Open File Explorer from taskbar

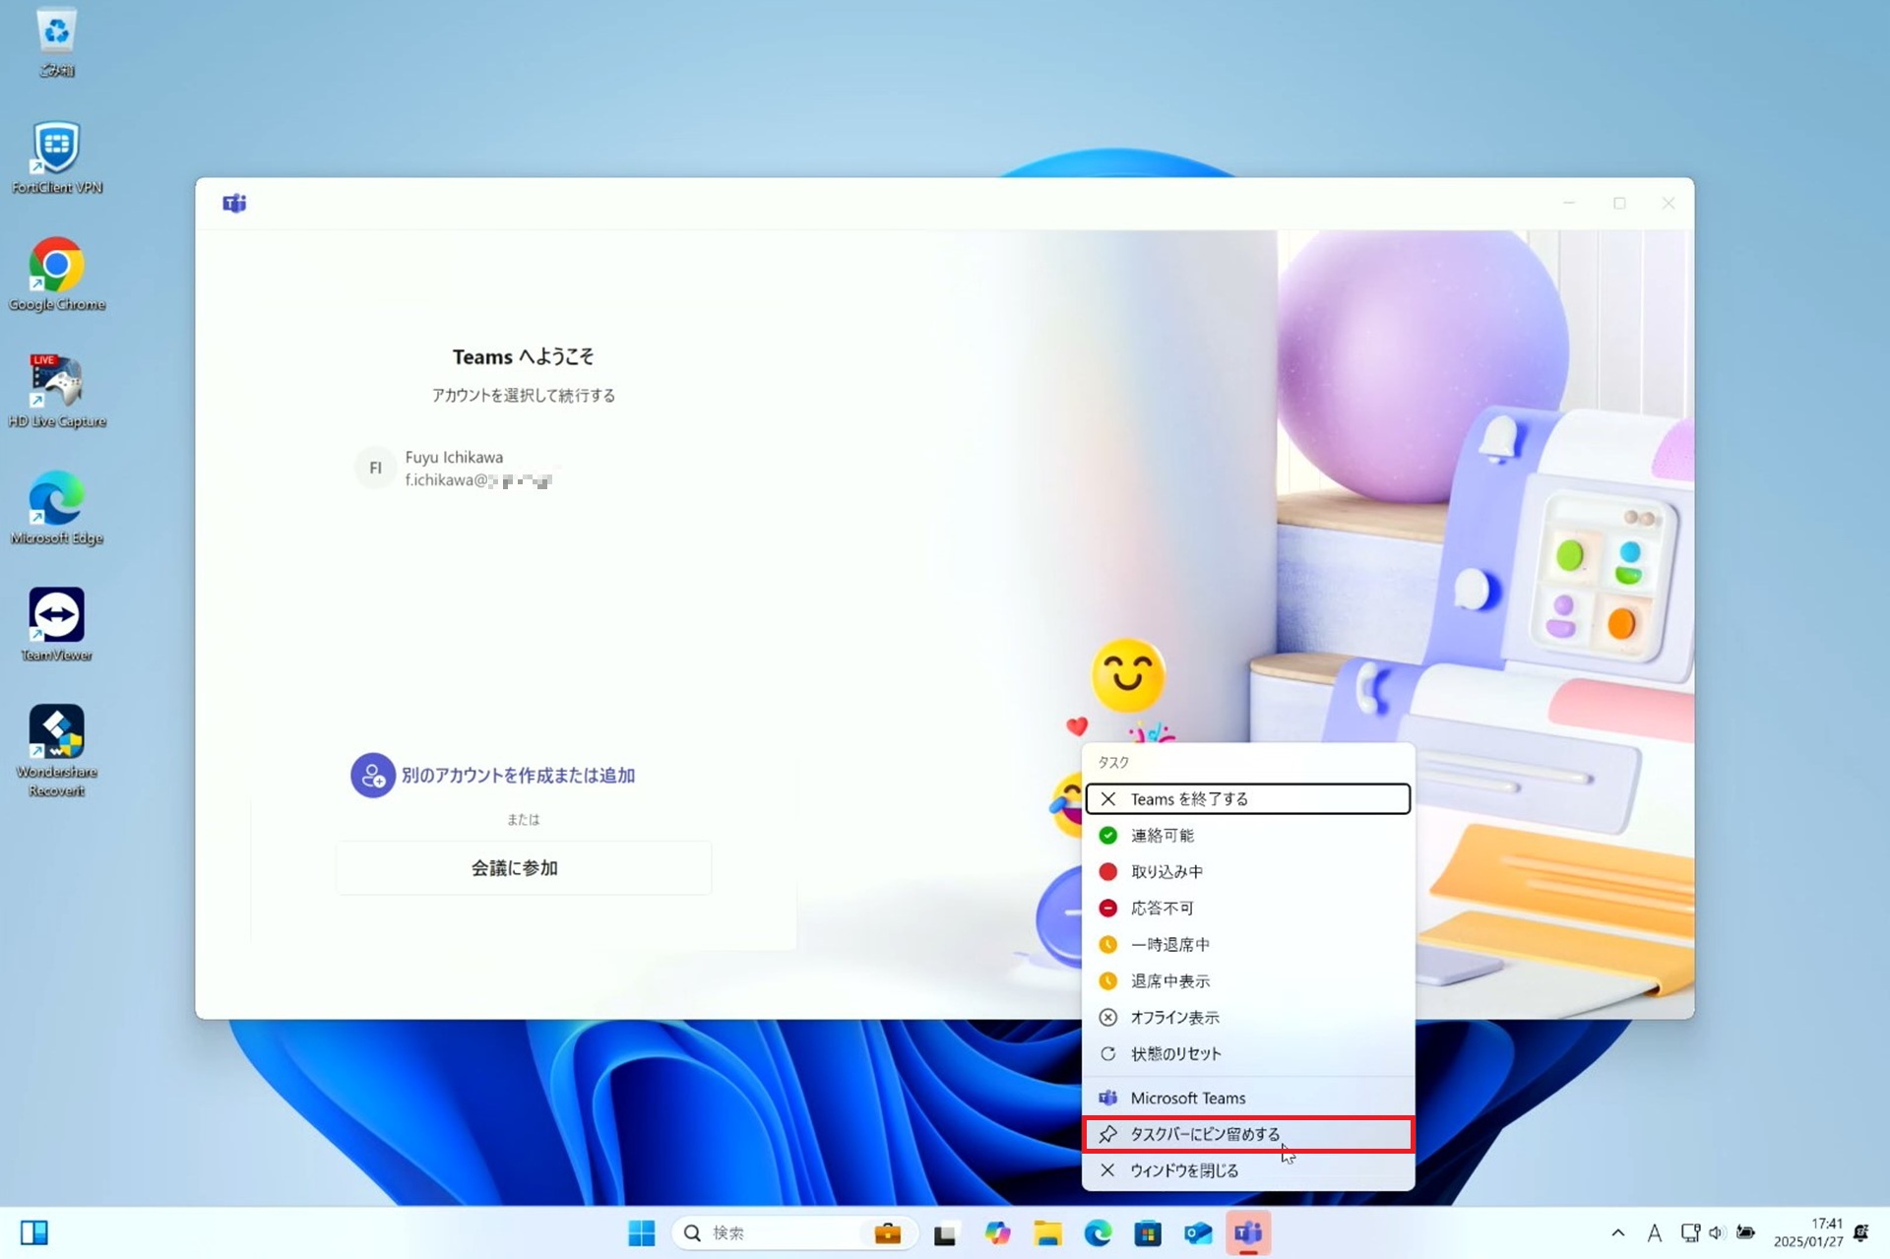[x=1047, y=1232]
